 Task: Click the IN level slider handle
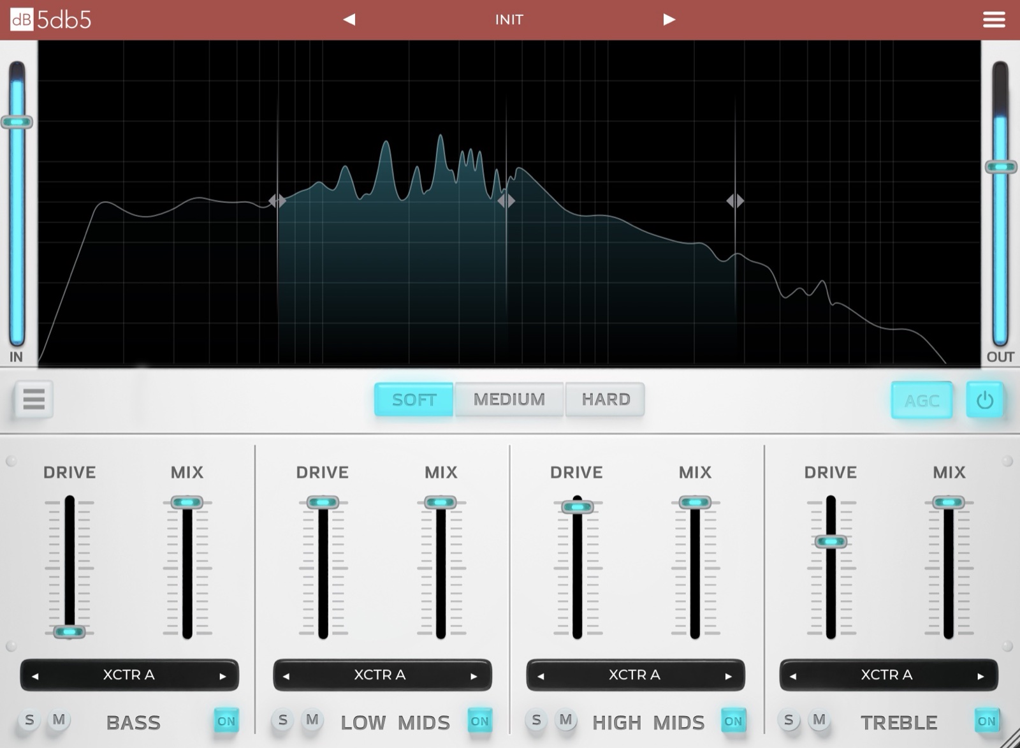pyautogui.click(x=17, y=122)
